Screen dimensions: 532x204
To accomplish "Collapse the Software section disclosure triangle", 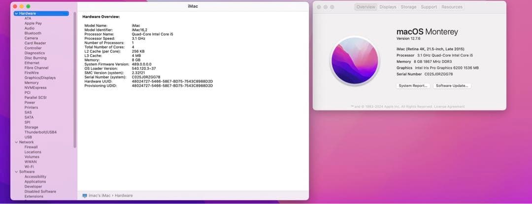I will point(16,172).
